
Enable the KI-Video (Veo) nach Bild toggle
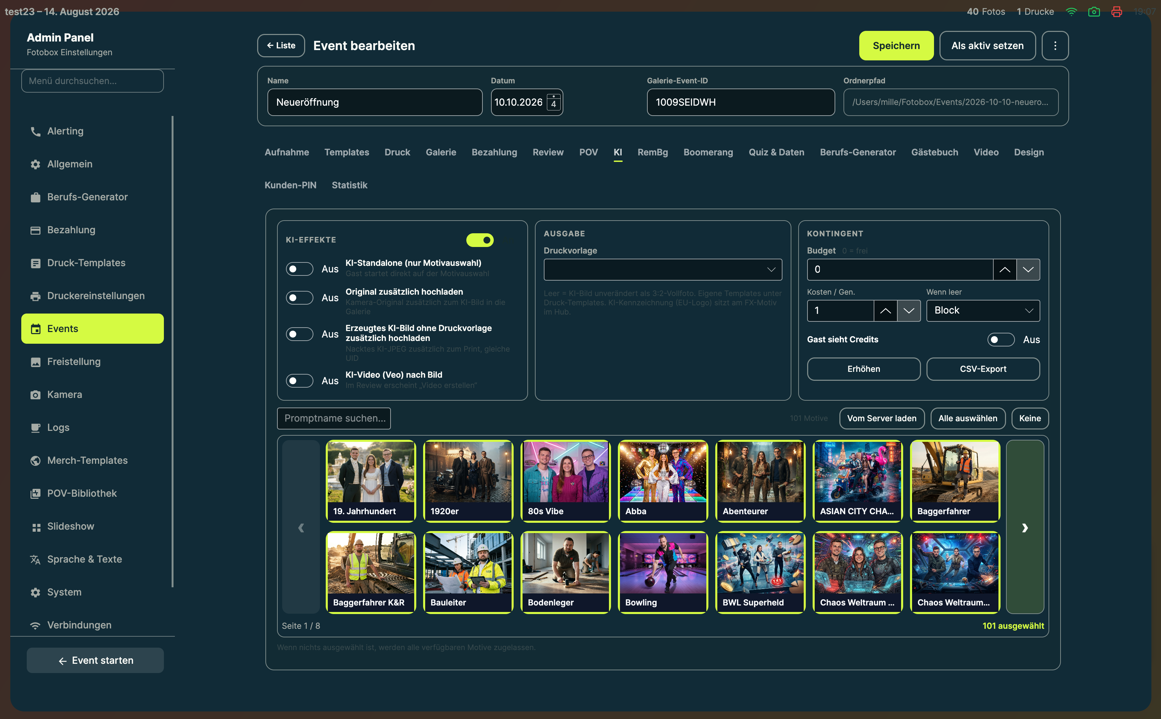(x=299, y=381)
